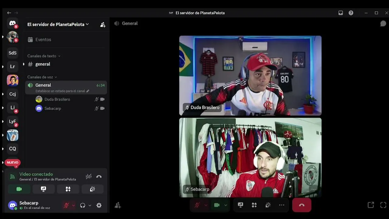Viewport: 389px width, 219px height.
Task: Turn off camera in the call control bar
Action: click(x=217, y=205)
